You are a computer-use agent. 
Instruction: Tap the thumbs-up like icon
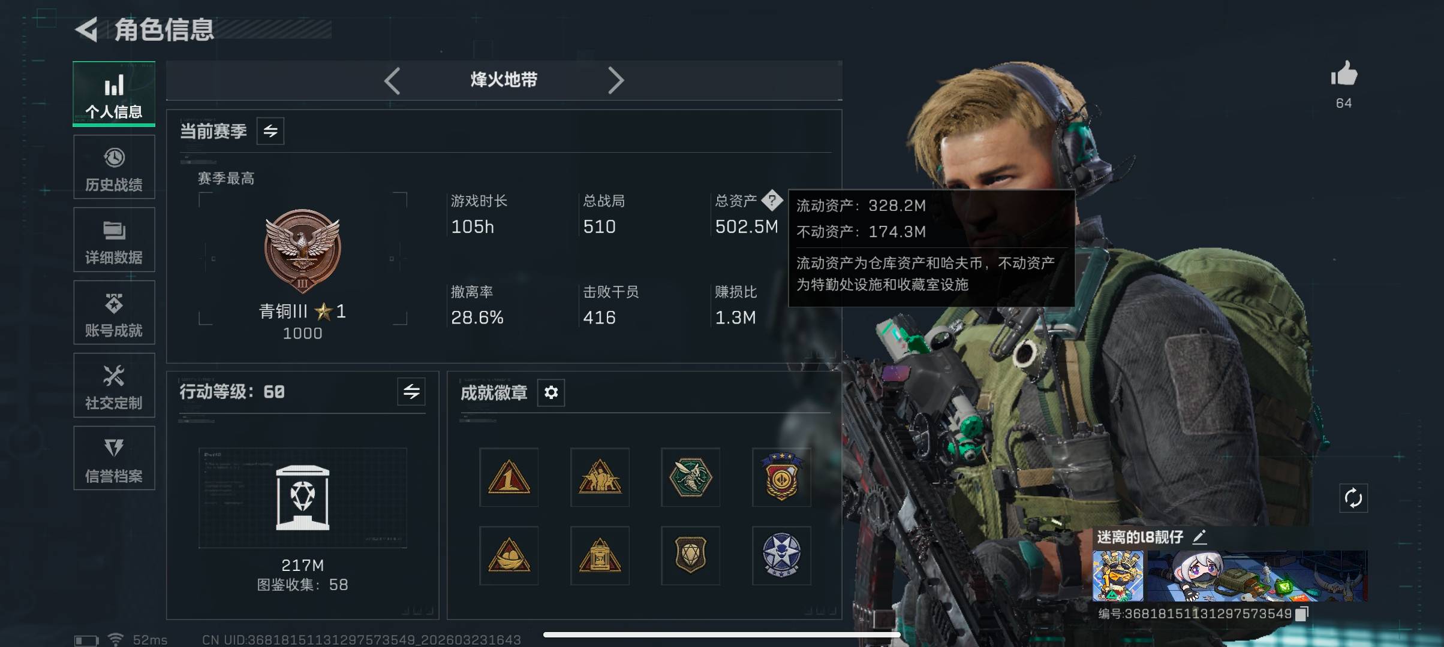click(x=1344, y=74)
